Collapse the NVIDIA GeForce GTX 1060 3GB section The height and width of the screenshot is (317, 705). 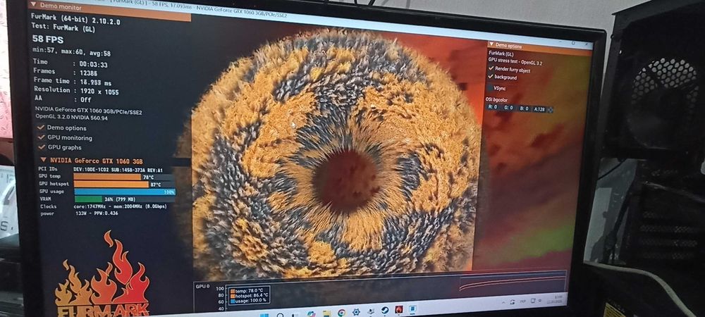click(x=44, y=160)
